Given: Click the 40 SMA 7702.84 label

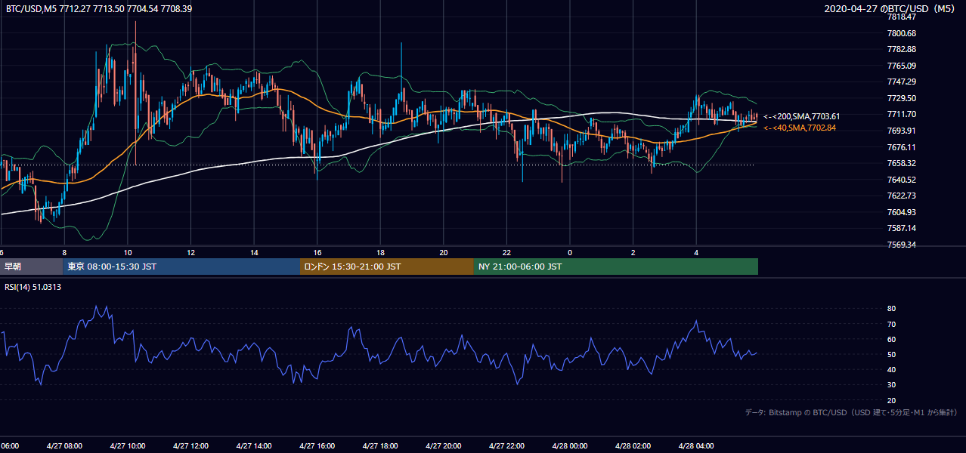Looking at the screenshot, I should tap(800, 128).
